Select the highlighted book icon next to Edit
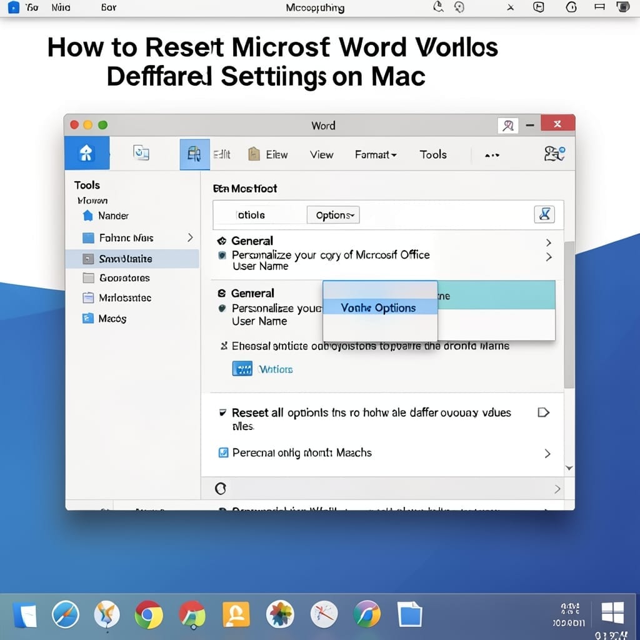Viewport: 640px width, 640px height. [194, 154]
